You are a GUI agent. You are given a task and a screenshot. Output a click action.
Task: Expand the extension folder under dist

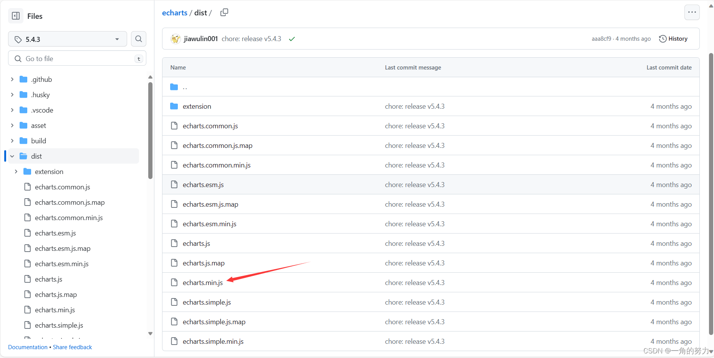tap(16, 171)
